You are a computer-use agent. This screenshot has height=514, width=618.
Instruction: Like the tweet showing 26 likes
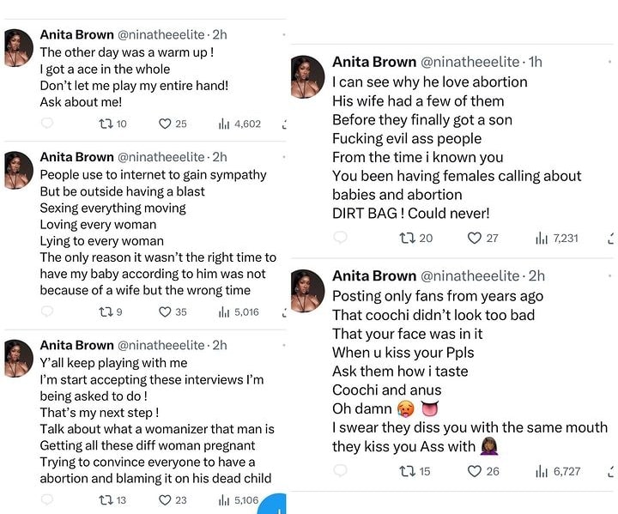click(x=475, y=470)
